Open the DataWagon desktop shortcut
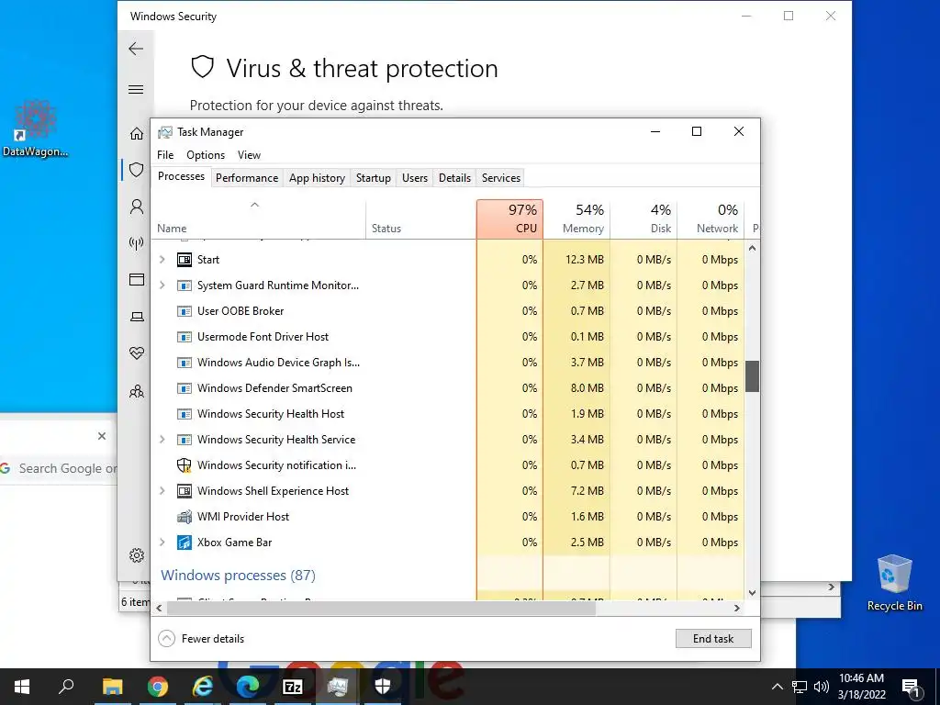Viewport: 940px width, 705px height. point(36,129)
